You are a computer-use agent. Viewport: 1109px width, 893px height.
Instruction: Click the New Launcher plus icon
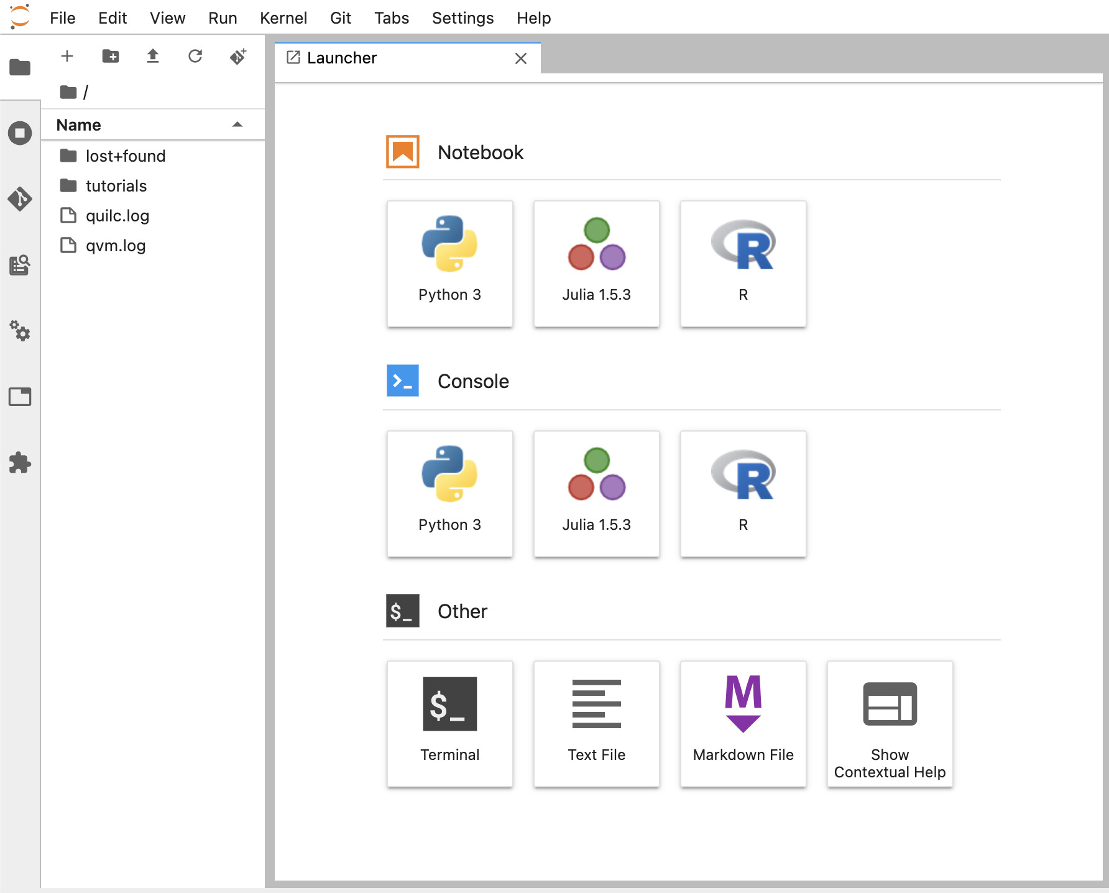click(67, 57)
